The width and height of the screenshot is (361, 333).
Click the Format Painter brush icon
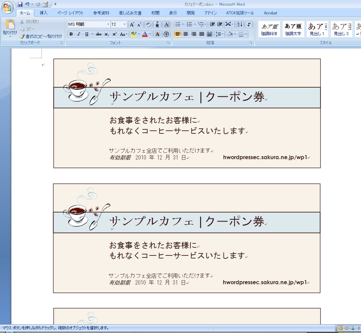tap(22, 36)
